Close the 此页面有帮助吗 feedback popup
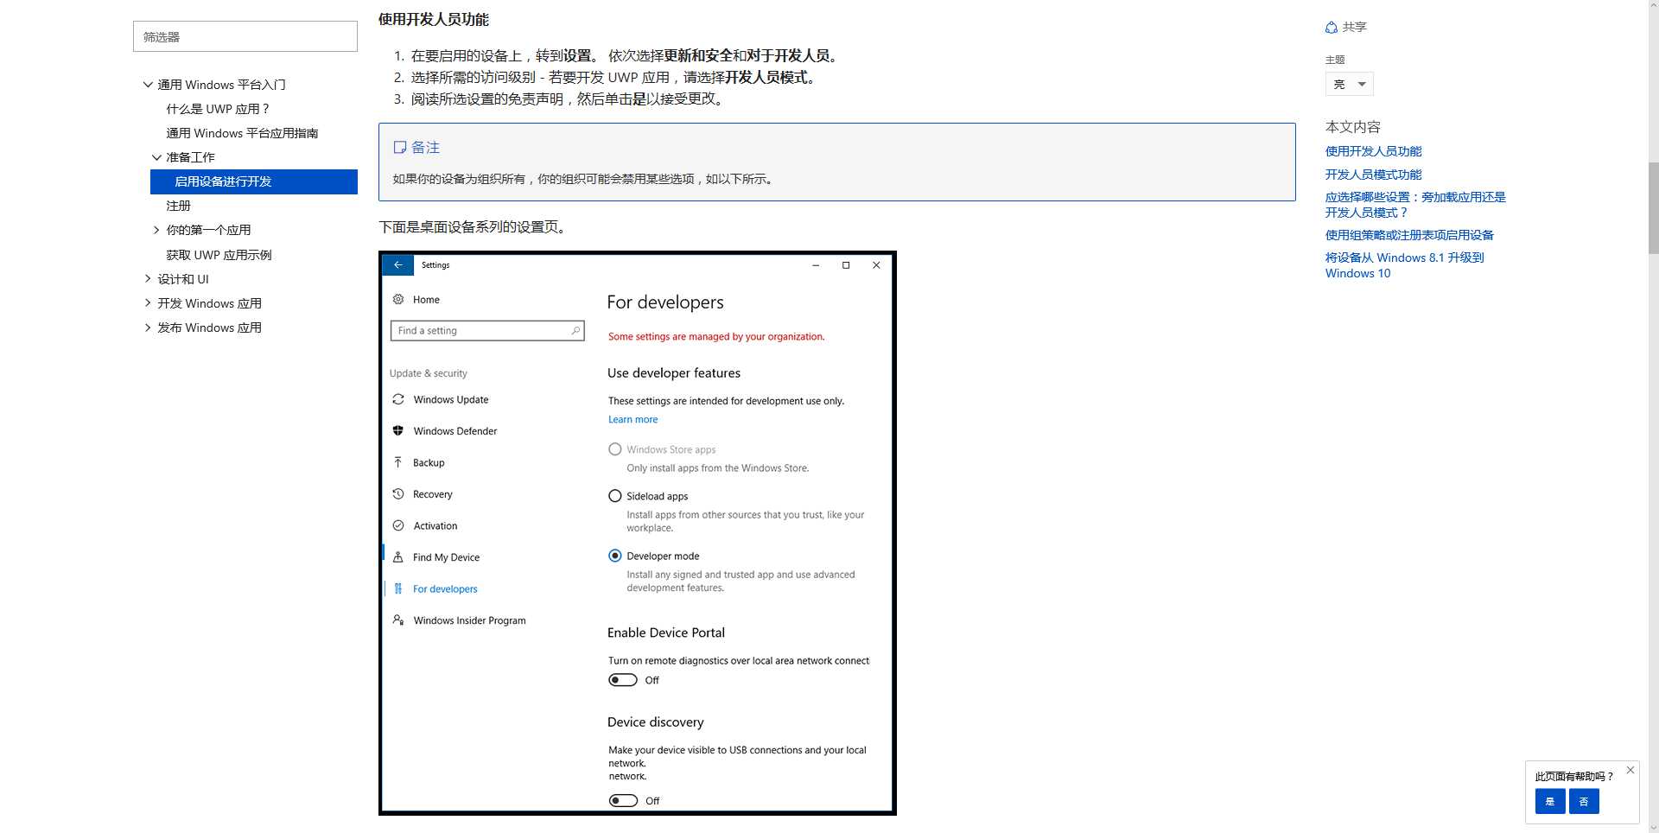The image size is (1659, 833). 1630,770
